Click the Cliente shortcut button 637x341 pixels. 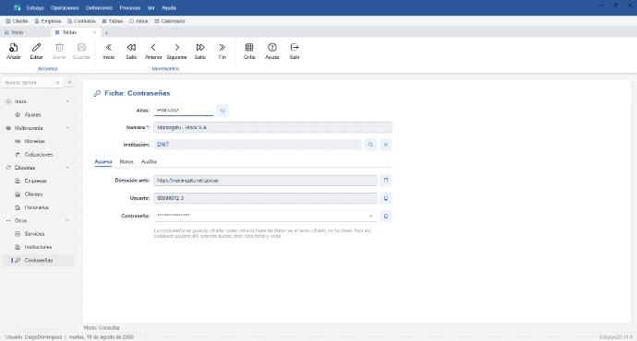[17, 21]
